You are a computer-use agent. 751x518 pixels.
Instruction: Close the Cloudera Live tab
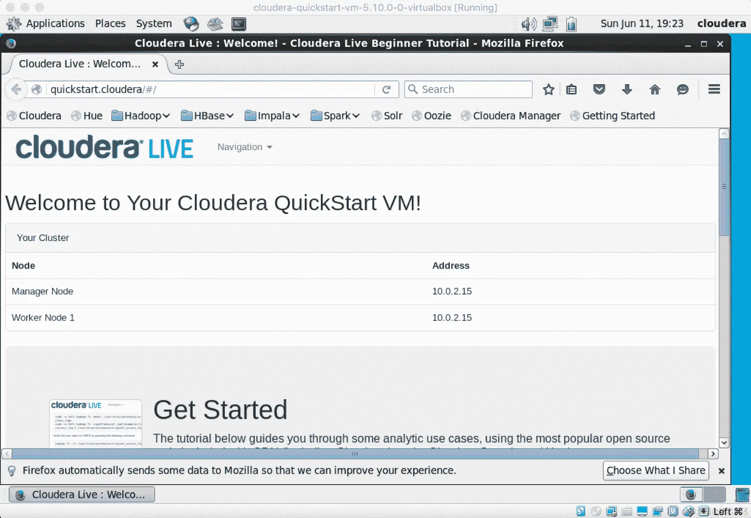pyautogui.click(x=155, y=64)
